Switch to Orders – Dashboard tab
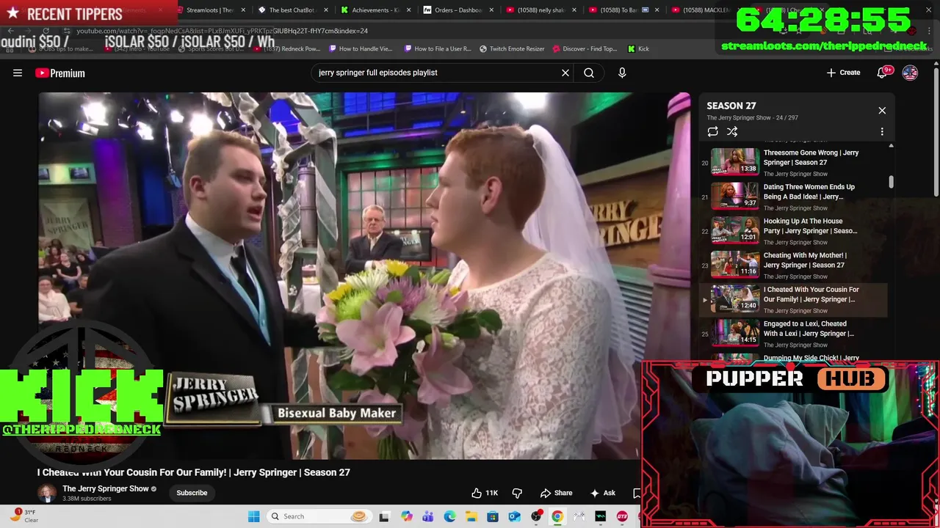The height and width of the screenshot is (528, 940). pyautogui.click(x=457, y=10)
